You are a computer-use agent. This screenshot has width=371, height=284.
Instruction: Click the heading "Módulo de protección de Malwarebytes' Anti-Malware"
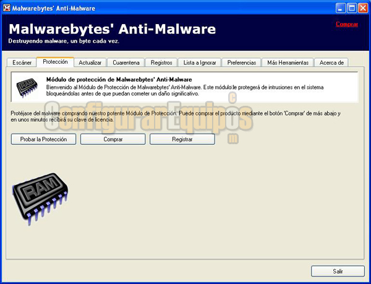[119, 80]
